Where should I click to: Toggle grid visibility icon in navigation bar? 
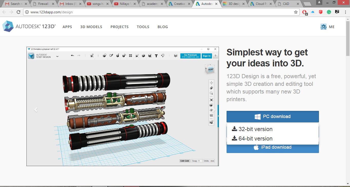pyautogui.click(x=211, y=115)
